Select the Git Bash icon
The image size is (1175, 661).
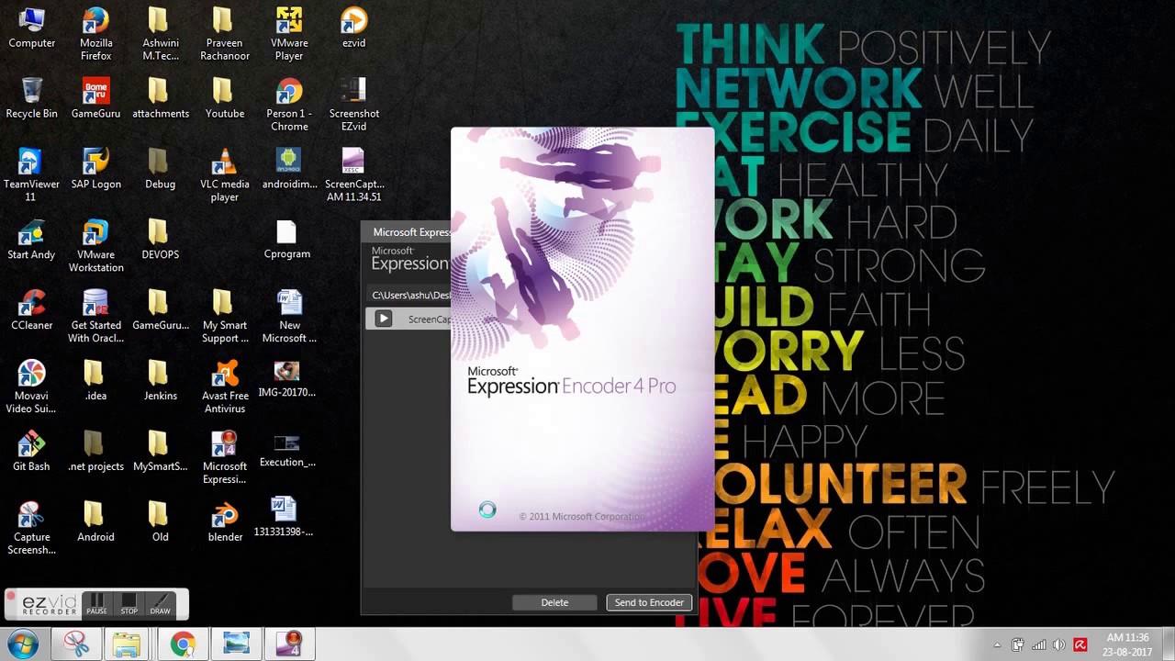(31, 452)
